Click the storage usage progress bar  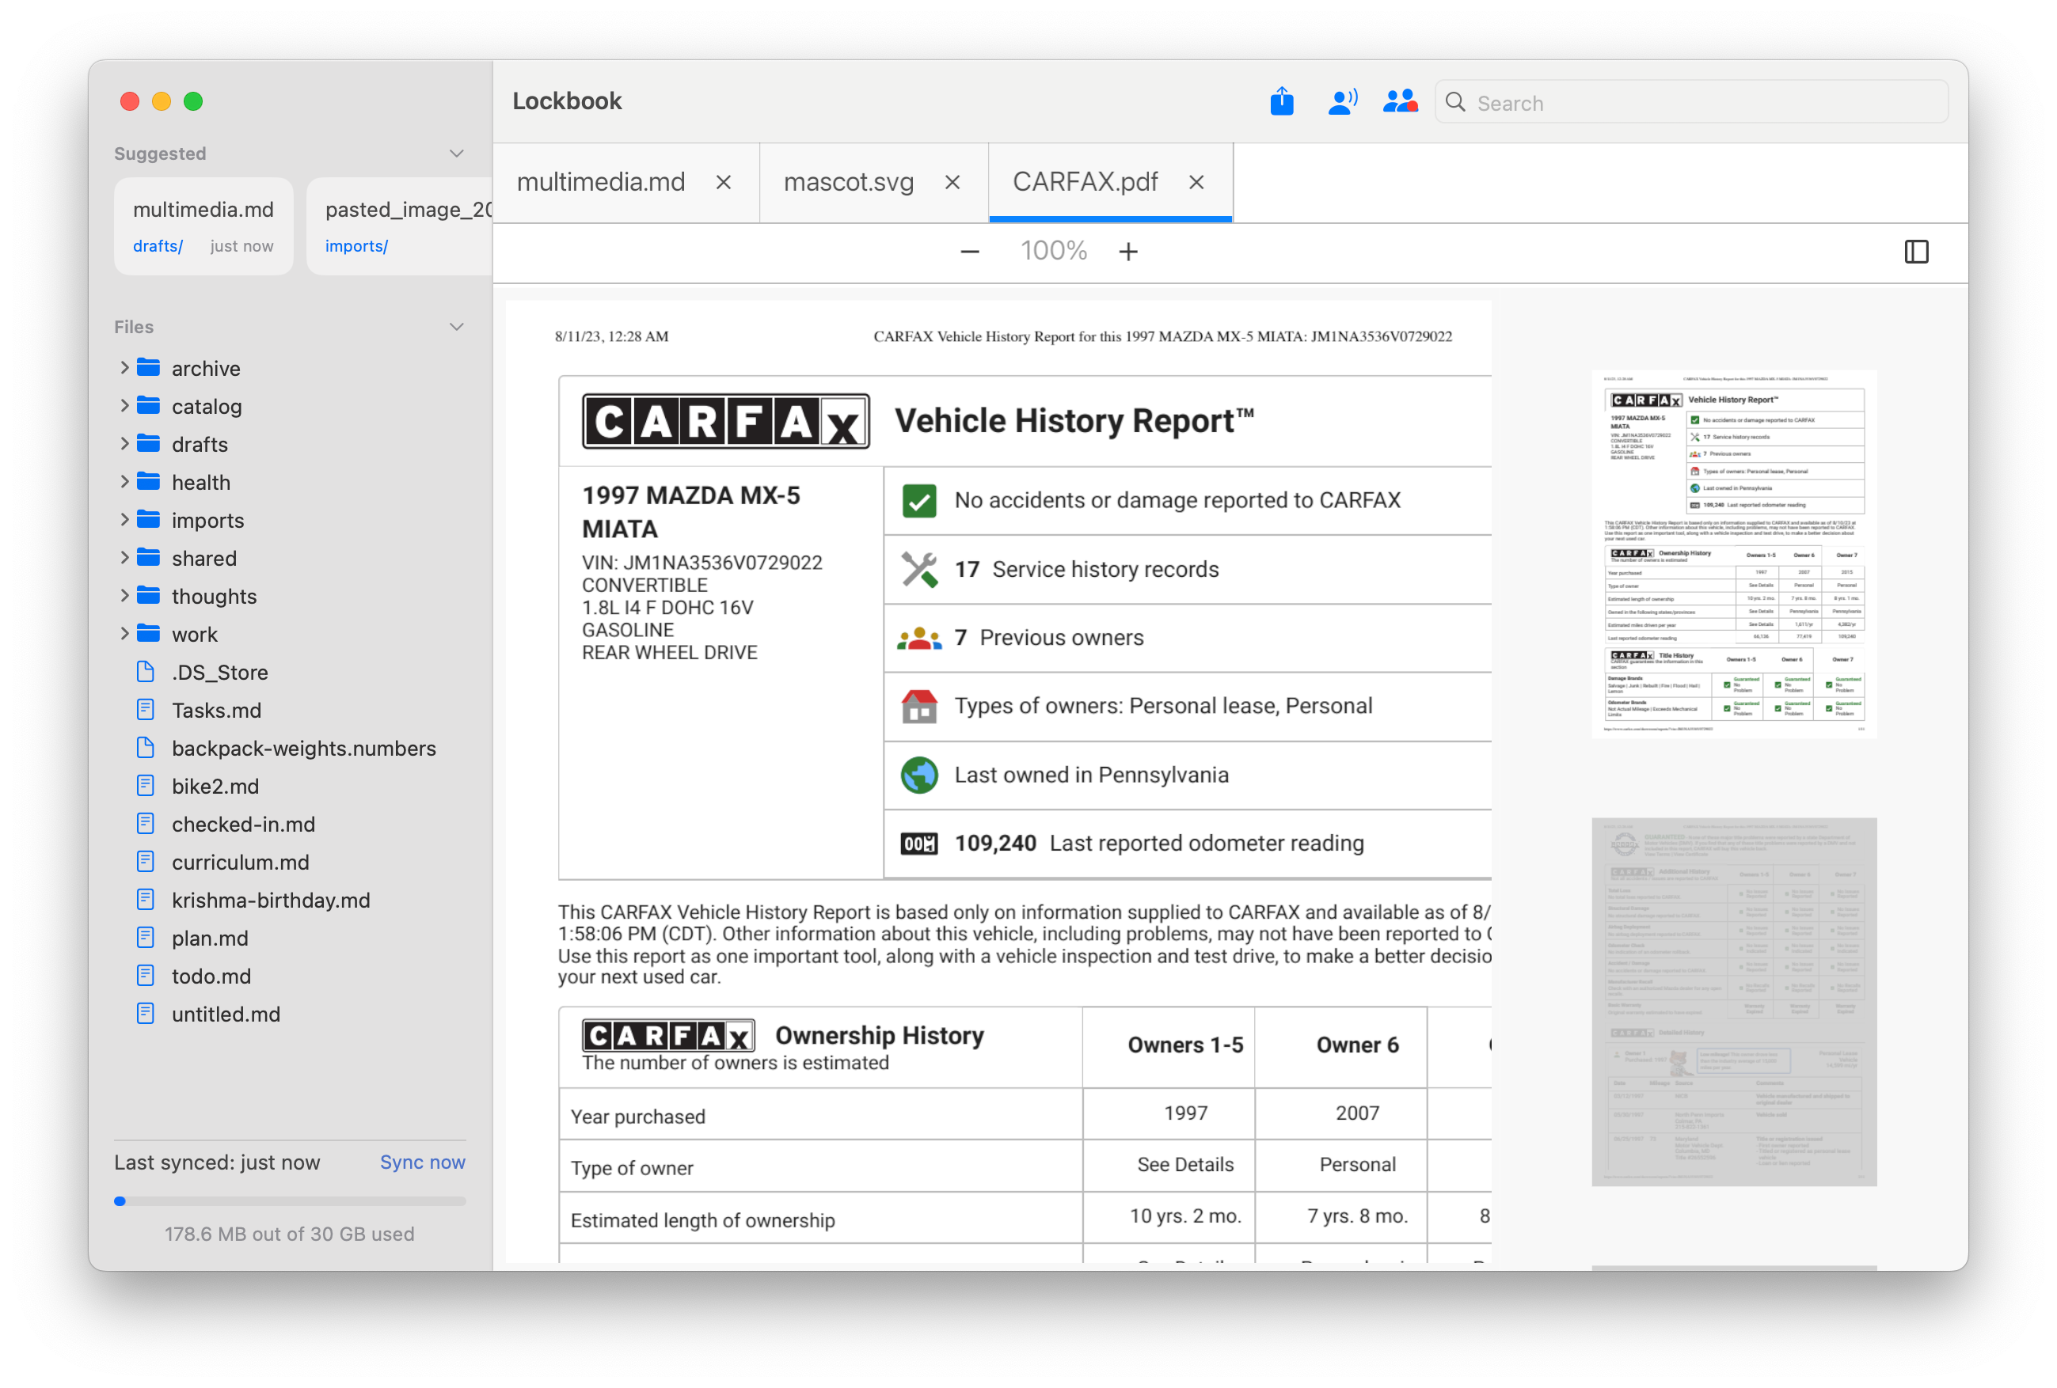pos(291,1200)
